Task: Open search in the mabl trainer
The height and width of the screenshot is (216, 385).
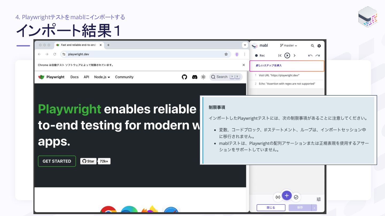Action: click(313, 46)
